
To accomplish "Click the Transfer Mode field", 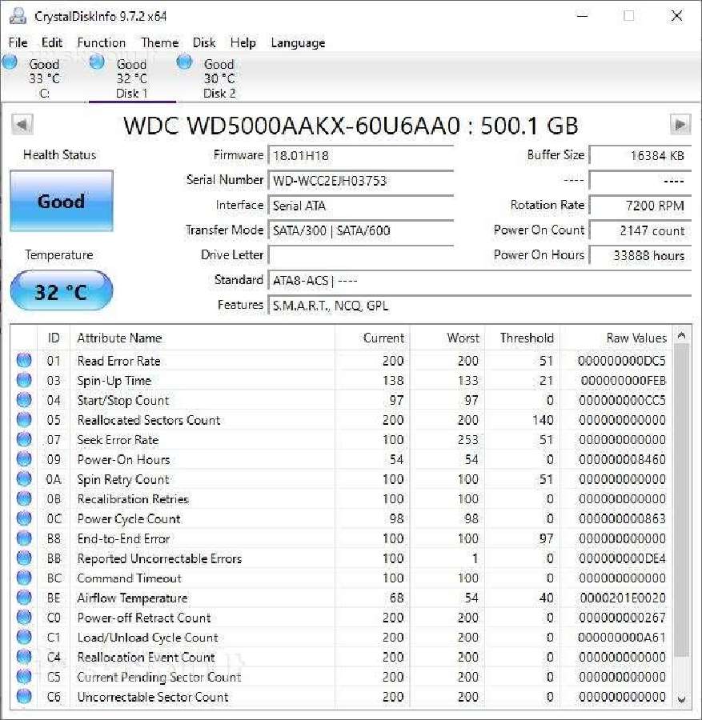I will click(361, 230).
